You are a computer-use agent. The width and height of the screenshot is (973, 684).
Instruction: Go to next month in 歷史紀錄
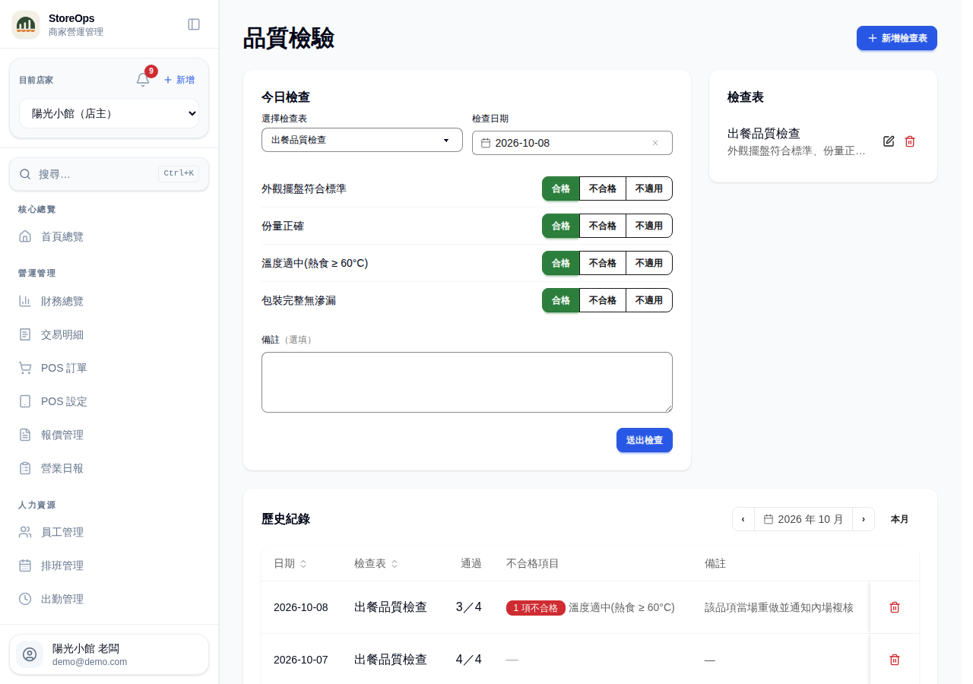(864, 519)
